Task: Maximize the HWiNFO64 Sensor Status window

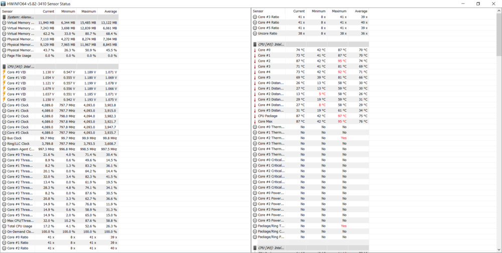Action: (x=478, y=4)
